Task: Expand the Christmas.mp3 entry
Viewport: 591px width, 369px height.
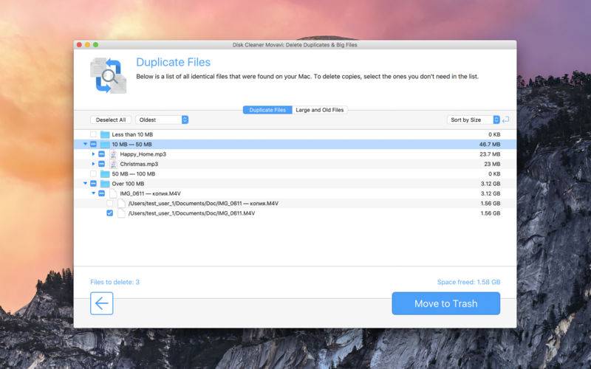Action: pos(94,164)
